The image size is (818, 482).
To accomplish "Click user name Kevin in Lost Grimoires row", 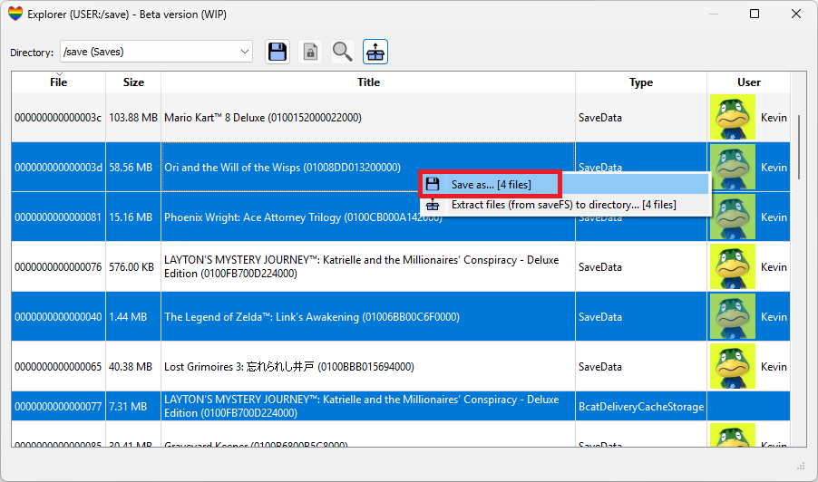I will click(x=774, y=366).
